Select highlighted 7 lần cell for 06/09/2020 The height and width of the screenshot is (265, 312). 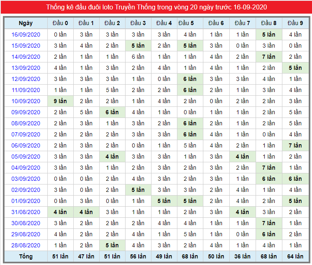point(295,145)
